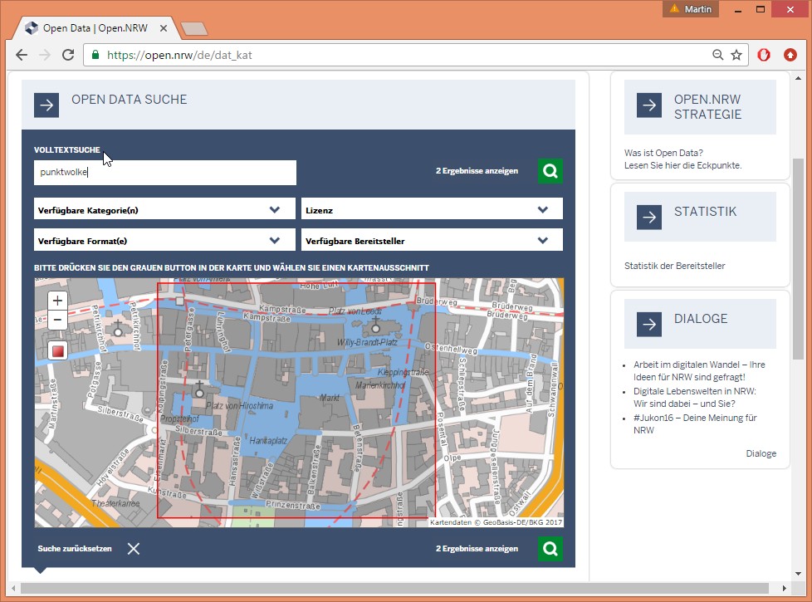This screenshot has height=602, width=812.
Task: Expand the Verfügbare Kategorie(n) dropdown
Action: tap(164, 210)
